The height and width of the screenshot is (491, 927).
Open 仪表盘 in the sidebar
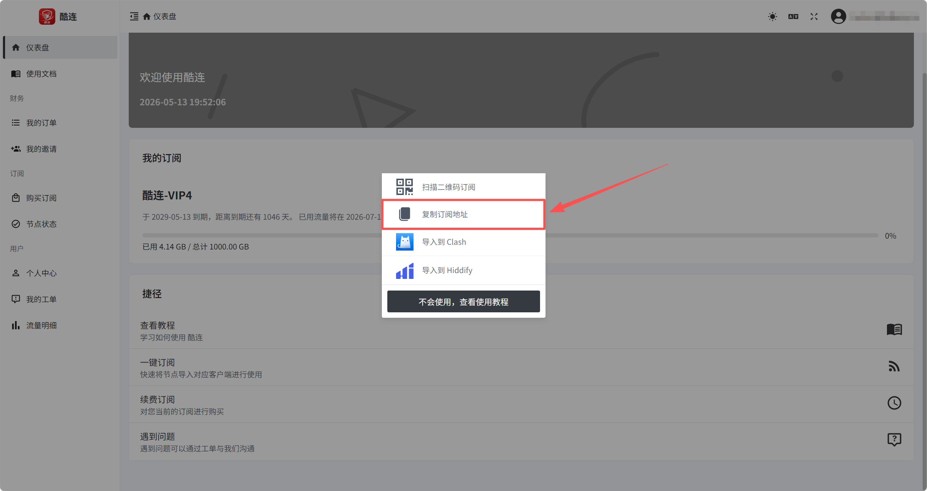tap(60, 47)
